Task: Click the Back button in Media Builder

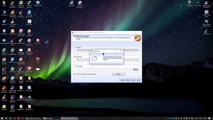Action: 122,80
